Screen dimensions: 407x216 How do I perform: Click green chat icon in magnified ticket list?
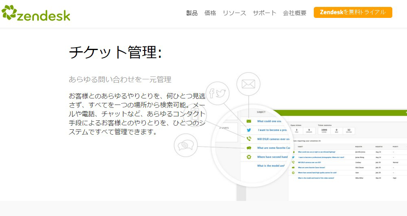(249, 148)
